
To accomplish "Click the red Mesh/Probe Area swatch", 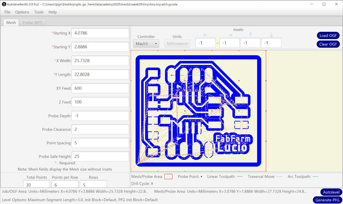I will click(x=168, y=176).
